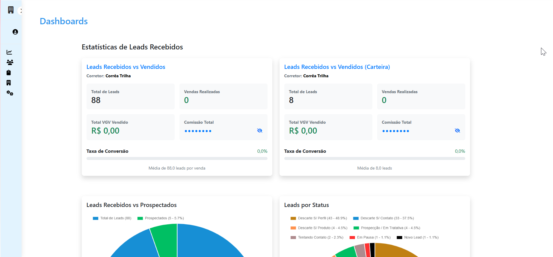
Task: Click the Total de Leads value 8 in Carteira
Action: pos(291,100)
